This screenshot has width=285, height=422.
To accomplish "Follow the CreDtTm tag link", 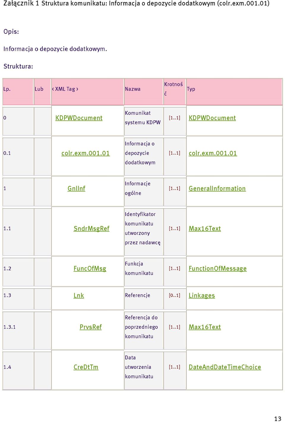I will 86,367.
